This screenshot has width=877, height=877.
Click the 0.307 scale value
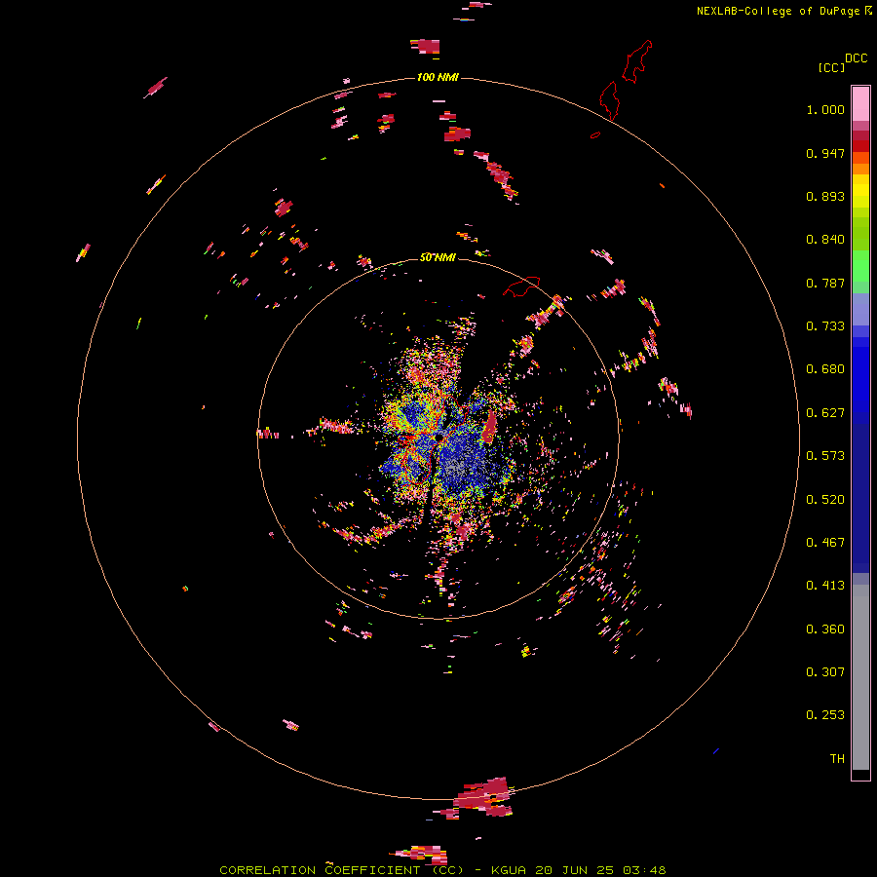(825, 672)
